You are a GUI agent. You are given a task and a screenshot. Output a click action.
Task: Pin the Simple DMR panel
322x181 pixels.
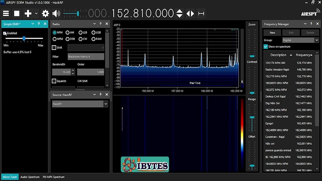[39, 24]
